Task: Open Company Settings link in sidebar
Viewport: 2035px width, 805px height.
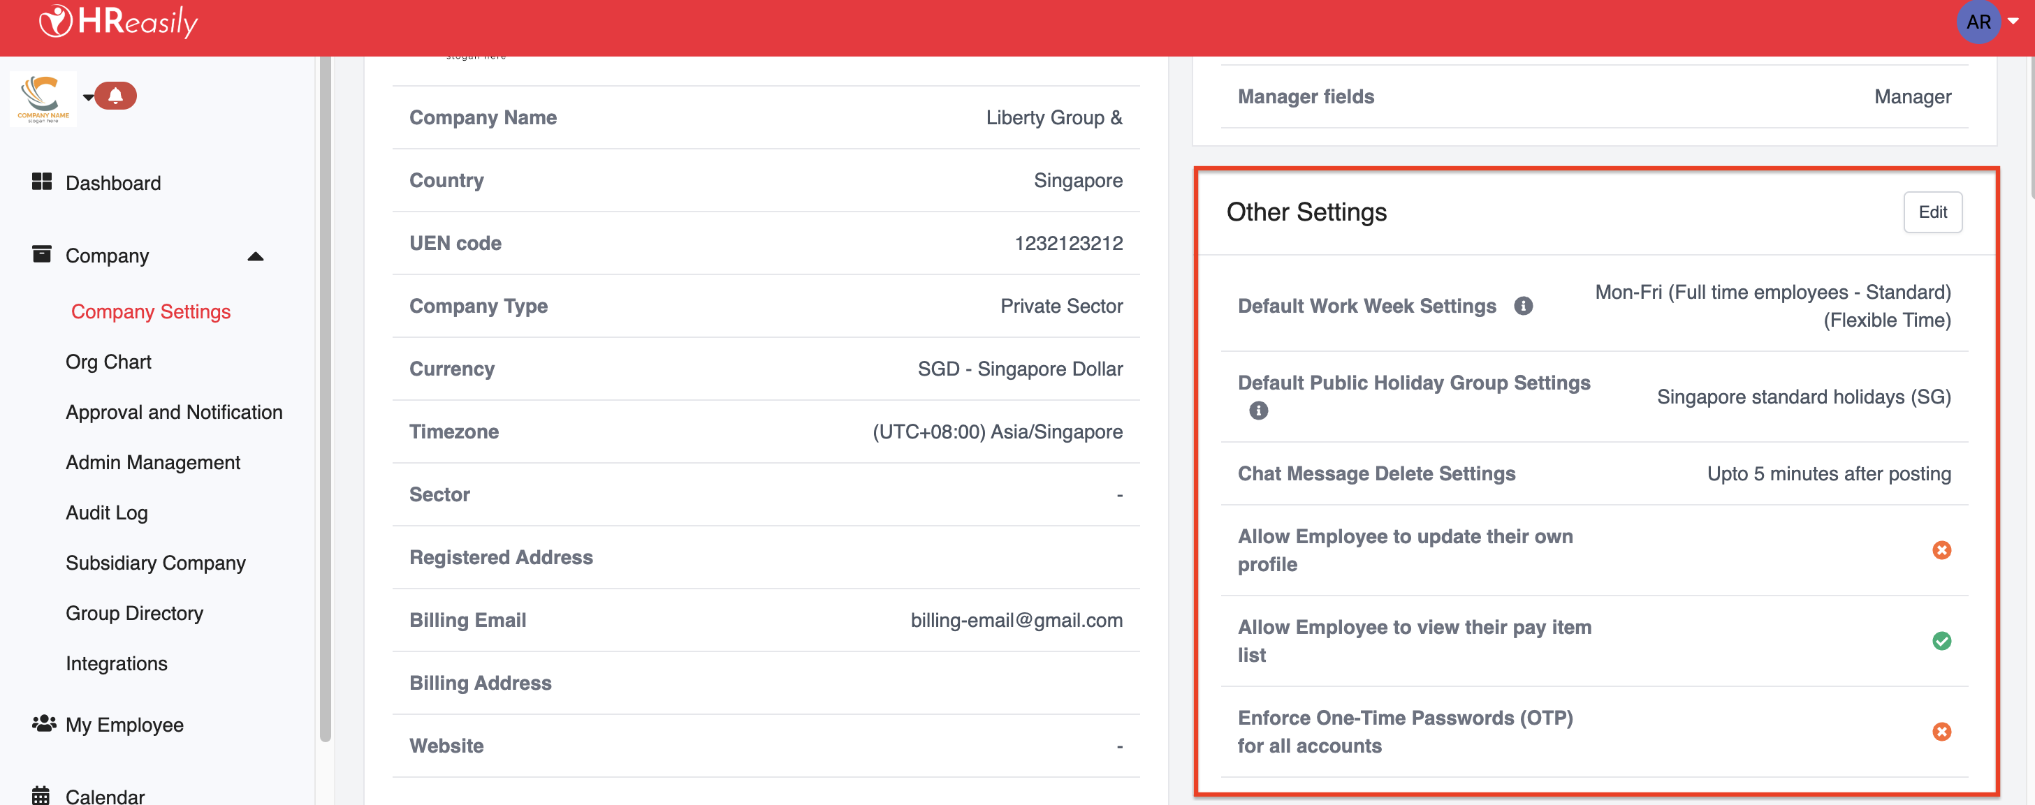Action: click(x=150, y=312)
